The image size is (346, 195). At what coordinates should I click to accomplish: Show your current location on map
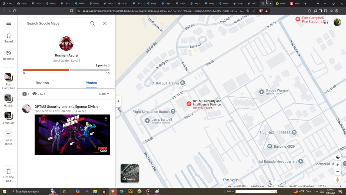coord(338,157)
